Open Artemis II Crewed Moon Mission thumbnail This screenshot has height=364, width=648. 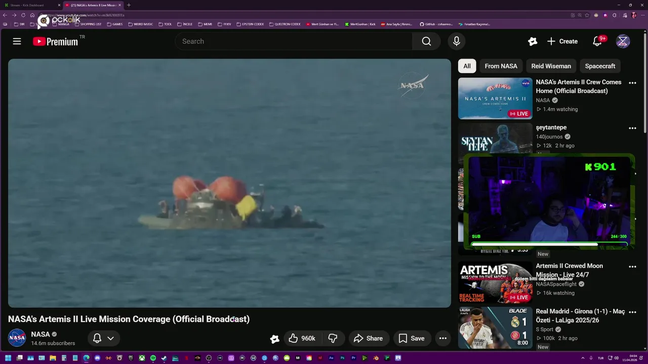495,282
